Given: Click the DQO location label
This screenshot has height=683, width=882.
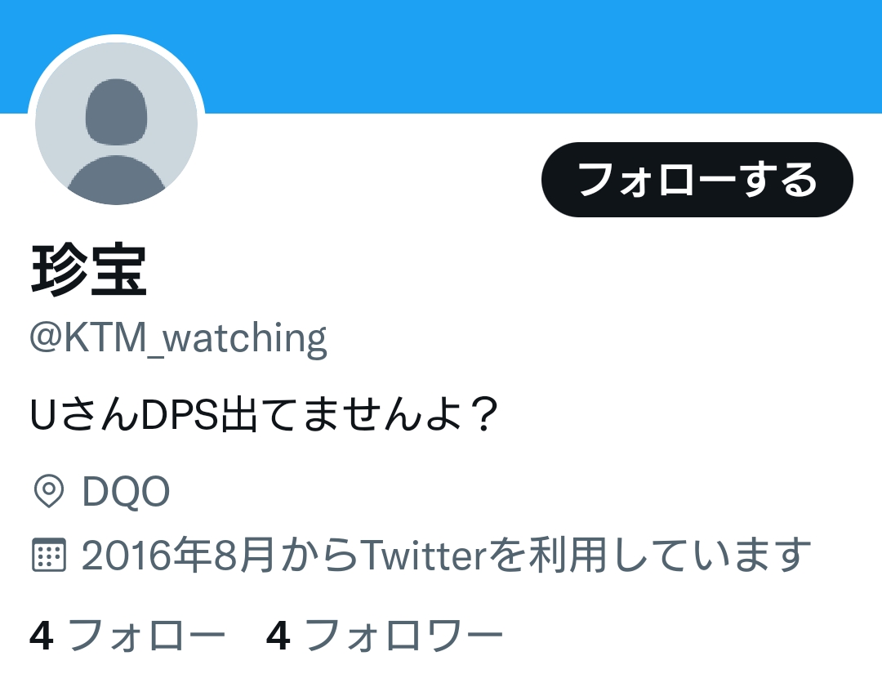Looking at the screenshot, I should (x=126, y=491).
